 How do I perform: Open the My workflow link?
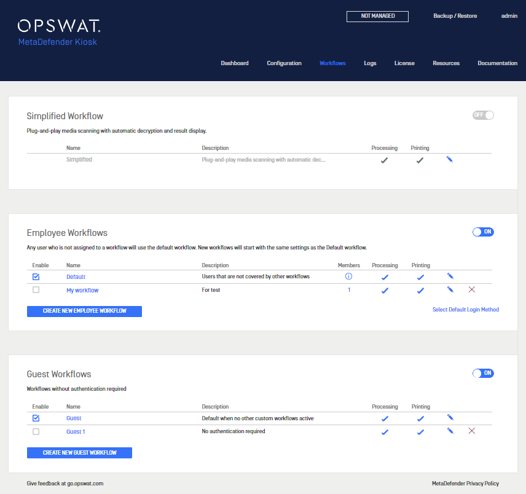82,290
